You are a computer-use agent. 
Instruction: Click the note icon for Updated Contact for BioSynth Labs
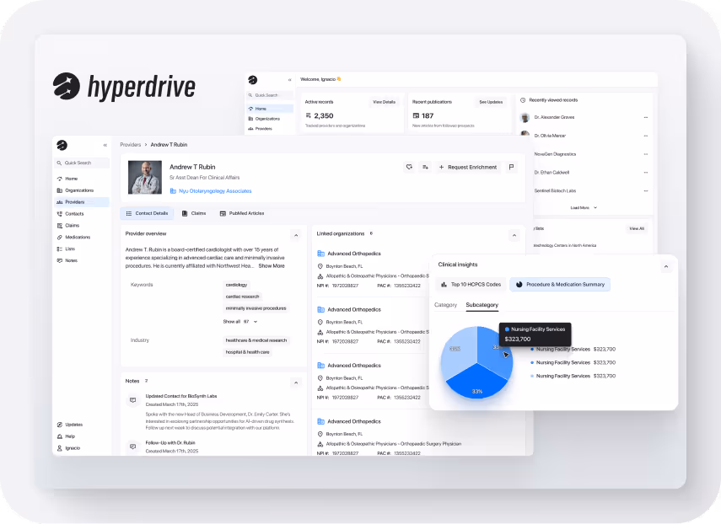(133, 400)
